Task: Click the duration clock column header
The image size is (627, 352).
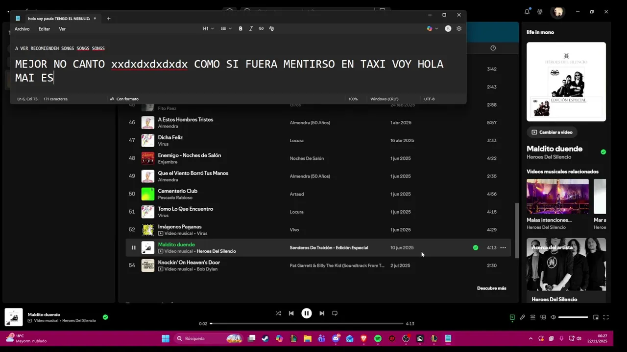Action: (493, 48)
